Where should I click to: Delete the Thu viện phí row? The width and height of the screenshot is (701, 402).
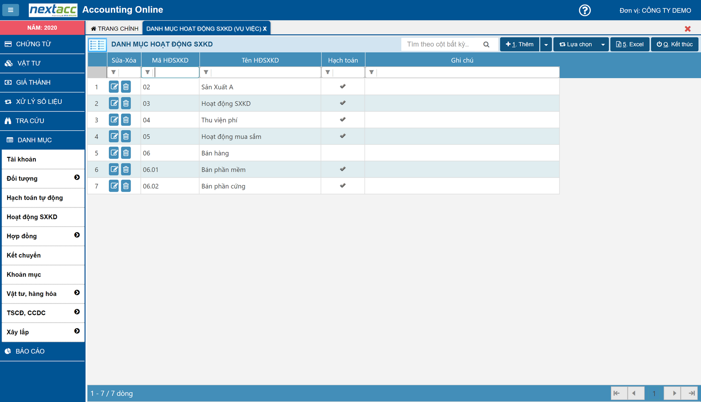[x=126, y=120]
